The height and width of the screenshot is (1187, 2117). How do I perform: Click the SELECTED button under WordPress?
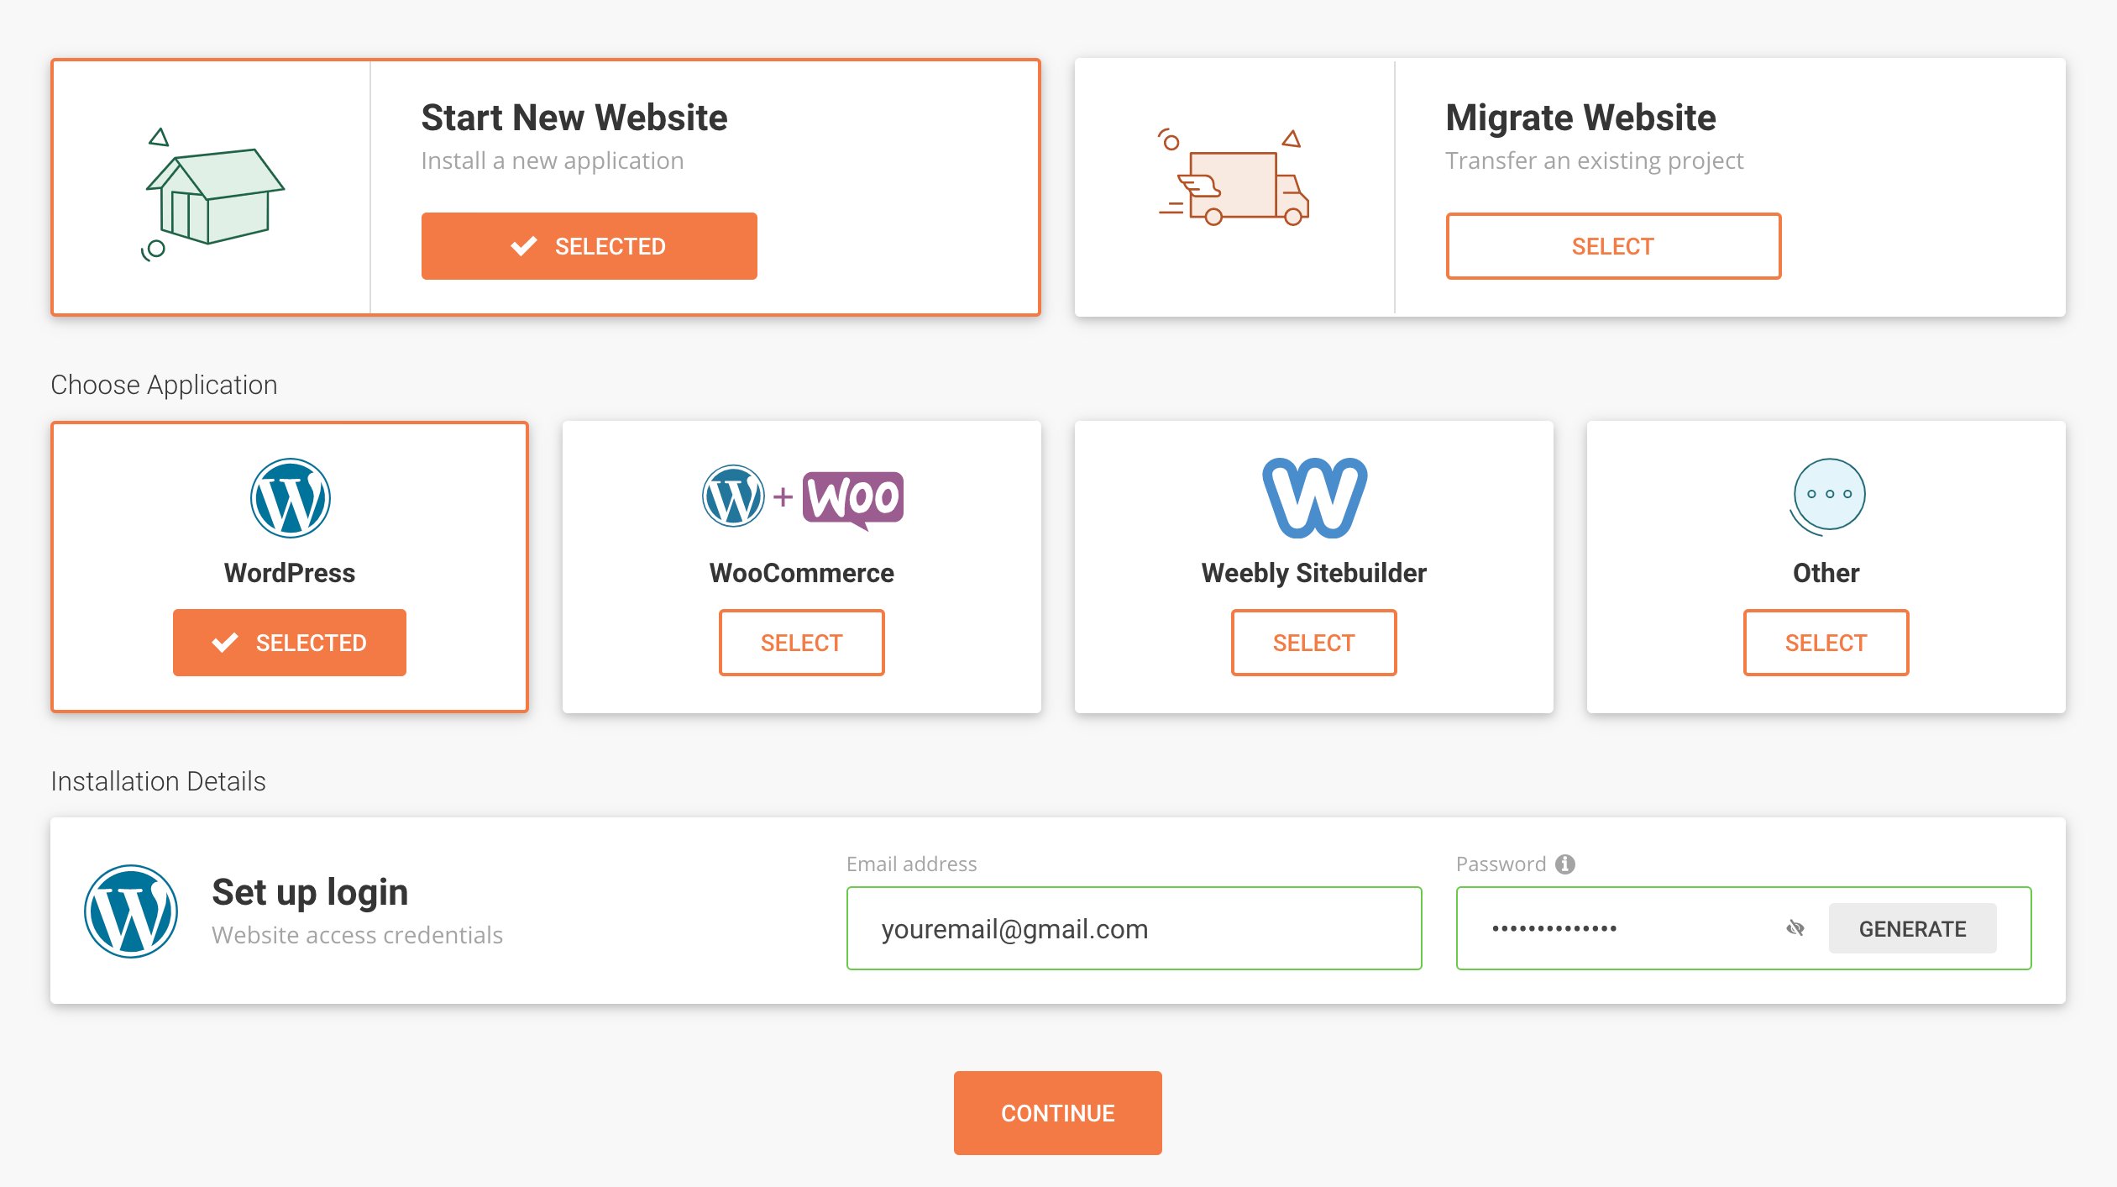[x=290, y=643]
